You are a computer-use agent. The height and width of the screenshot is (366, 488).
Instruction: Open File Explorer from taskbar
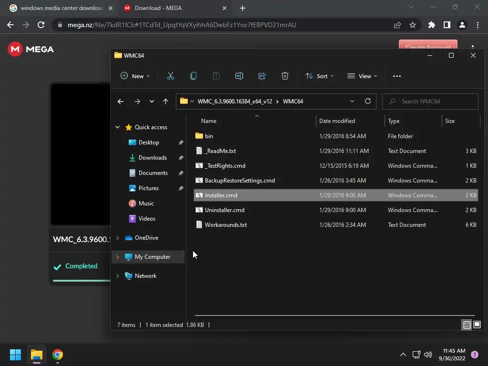point(36,355)
